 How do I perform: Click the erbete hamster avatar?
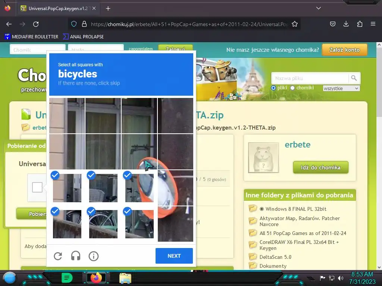pos(263,158)
